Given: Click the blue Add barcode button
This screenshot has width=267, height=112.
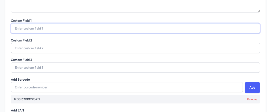Looking at the screenshot, I should pyautogui.click(x=252, y=88).
